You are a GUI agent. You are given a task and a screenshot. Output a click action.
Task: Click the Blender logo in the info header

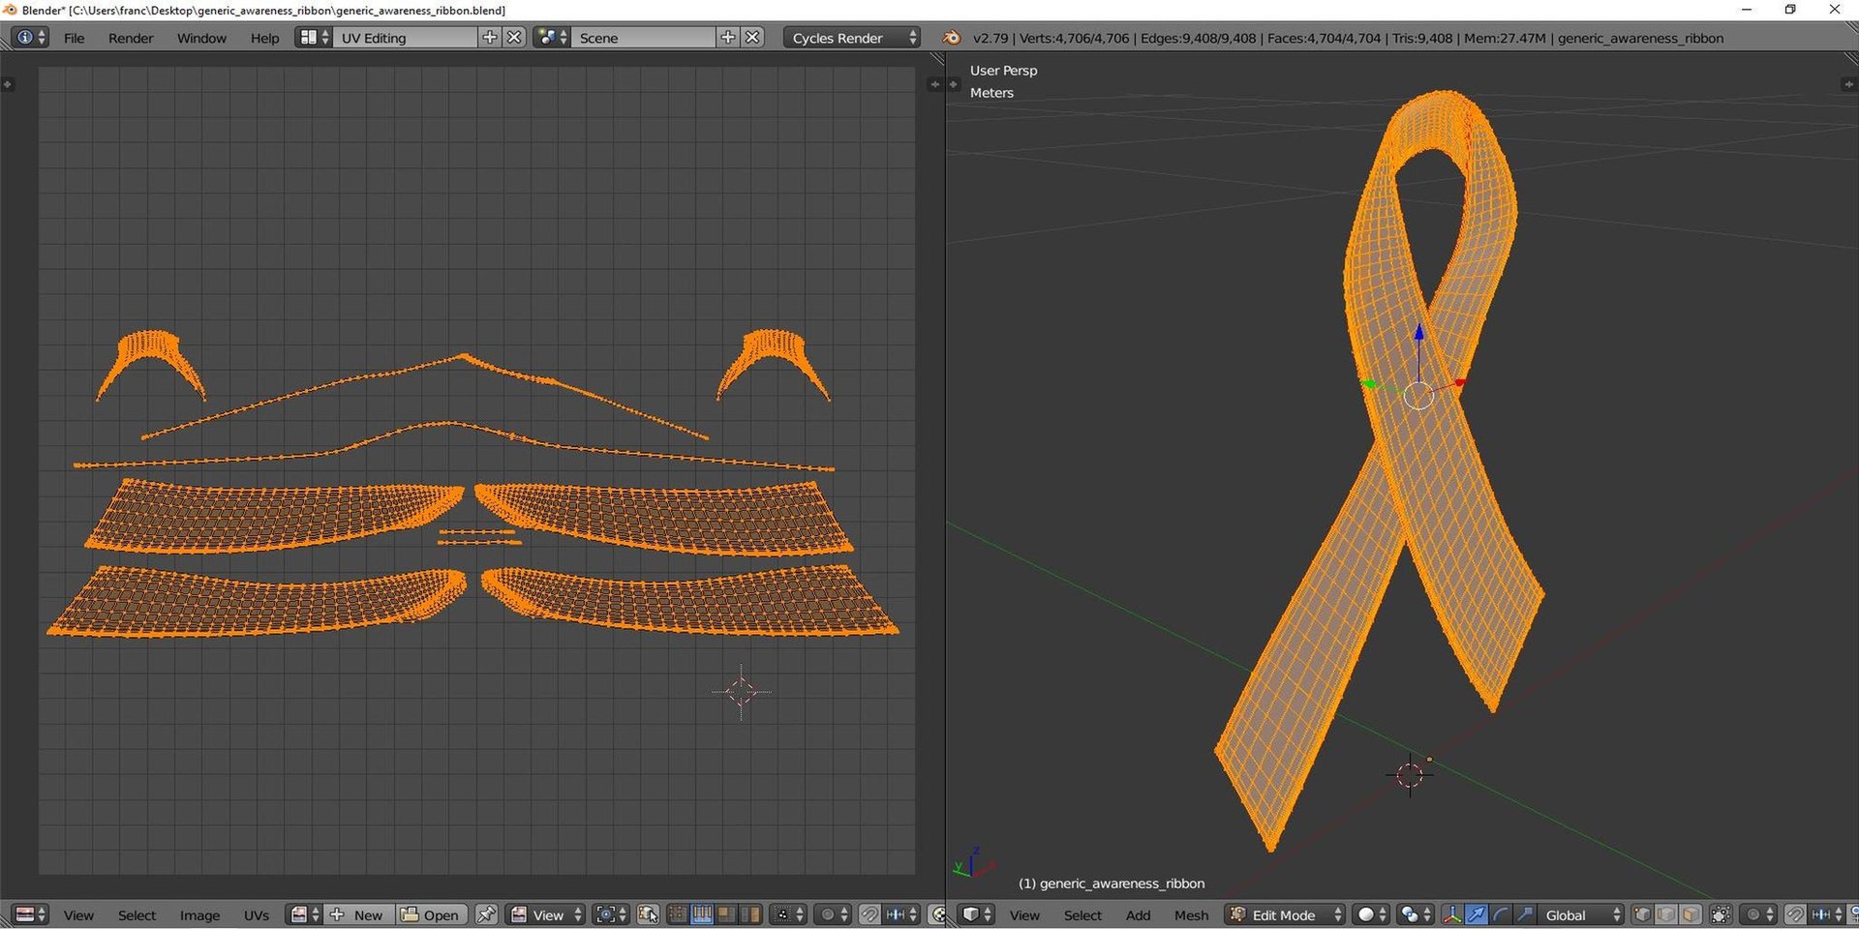[x=952, y=38]
